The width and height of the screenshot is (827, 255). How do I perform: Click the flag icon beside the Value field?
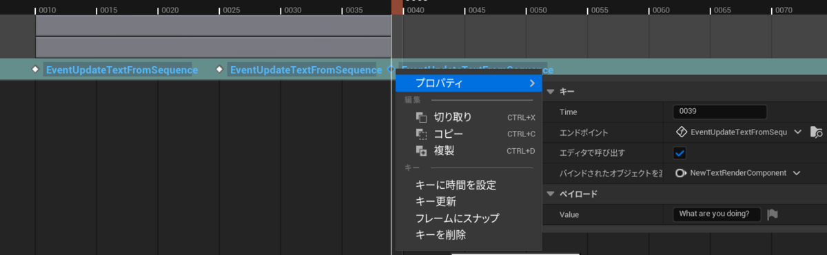tap(773, 214)
